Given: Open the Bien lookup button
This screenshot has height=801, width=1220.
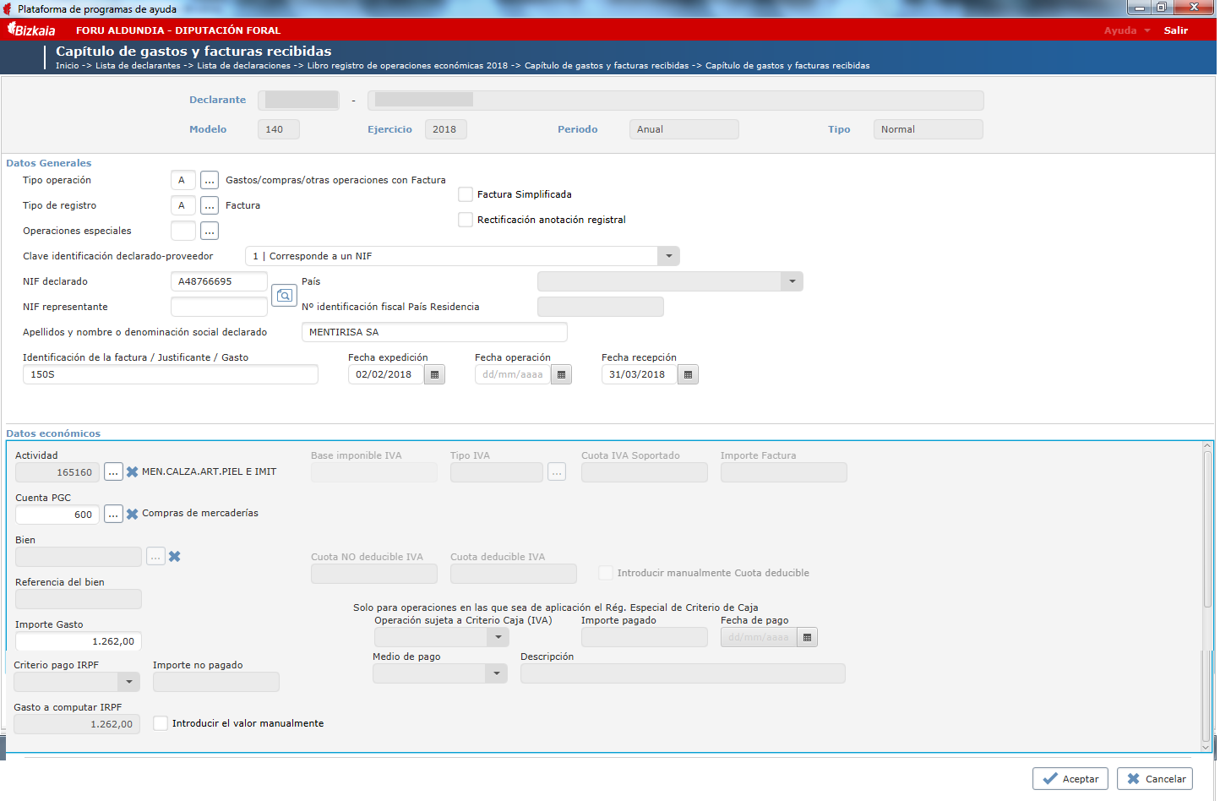Looking at the screenshot, I should [x=155, y=556].
